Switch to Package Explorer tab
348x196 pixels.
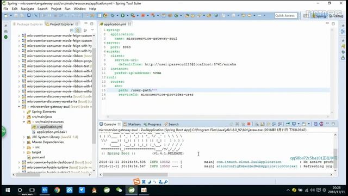click(28, 24)
